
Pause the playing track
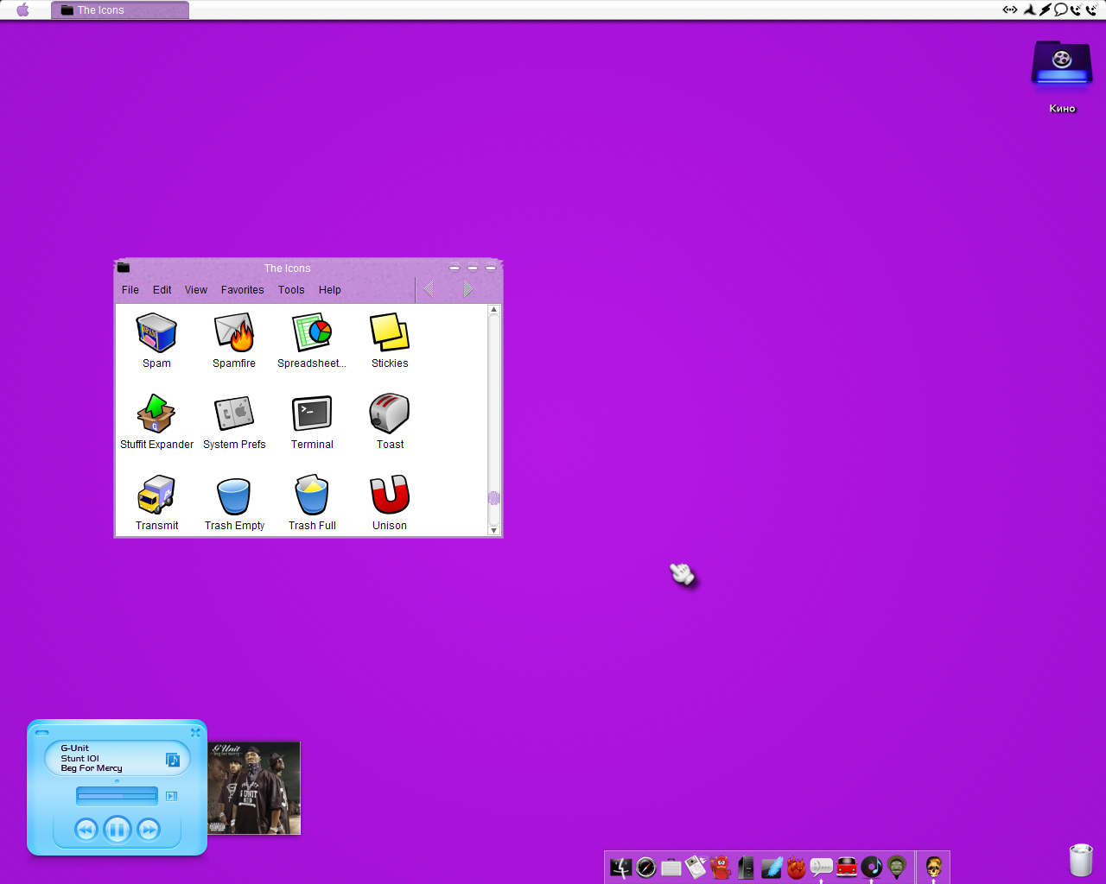coord(118,830)
